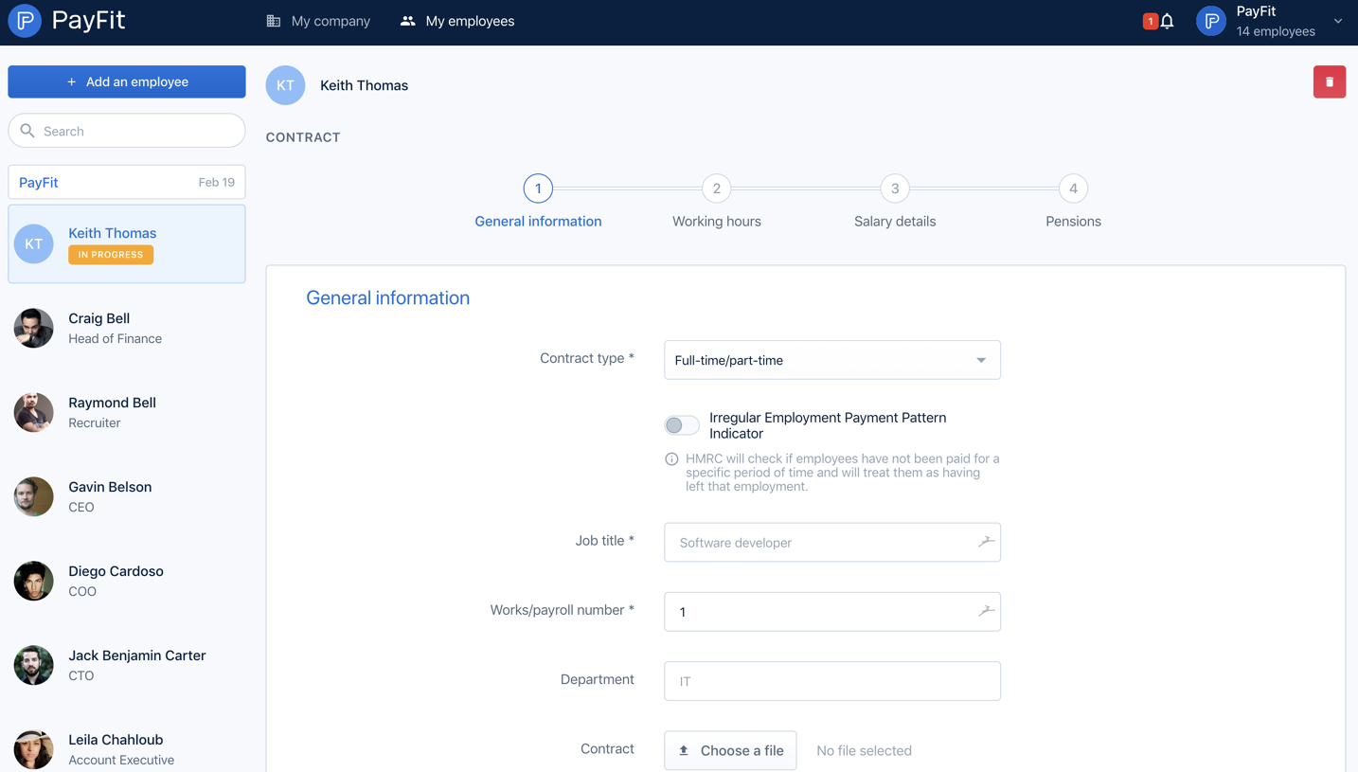Click the IN PROGRESS status badge
This screenshot has height=772, width=1358.
coord(111,255)
